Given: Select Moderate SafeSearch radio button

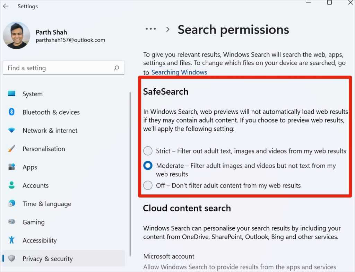Looking at the screenshot, I should (x=148, y=166).
